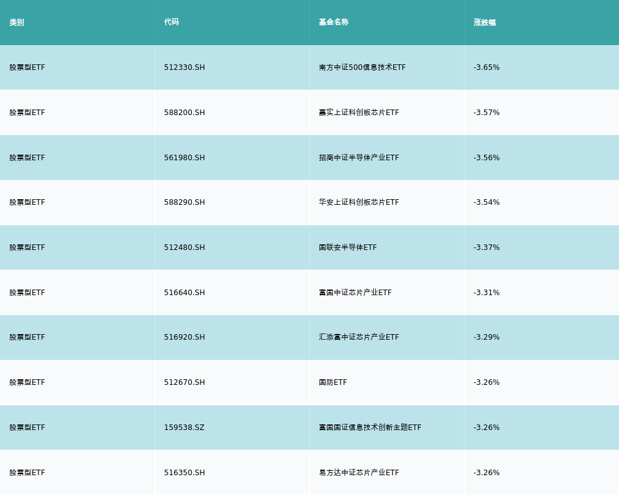The width and height of the screenshot is (619, 495).
Task: Click the -3.37% change value
Action: click(x=487, y=247)
